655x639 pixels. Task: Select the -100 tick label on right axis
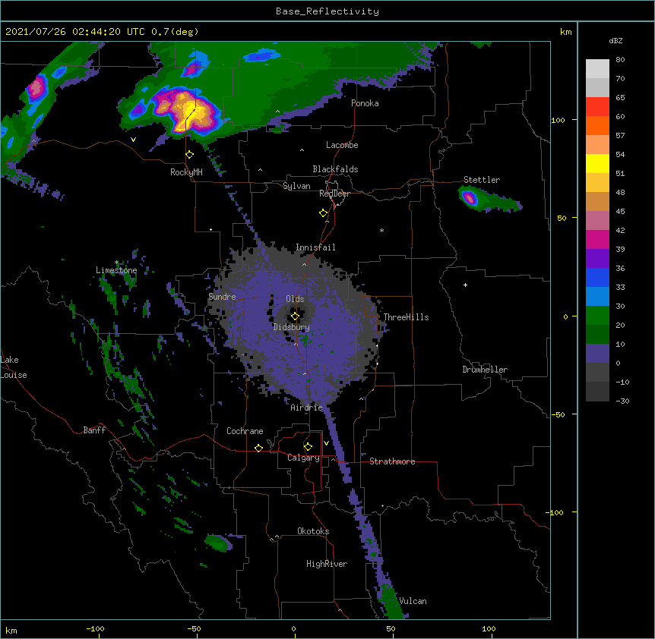point(555,512)
